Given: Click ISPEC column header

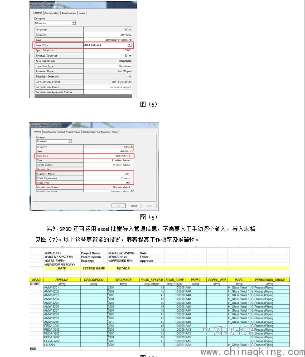Looking at the screenshot, I should pos(239,280).
